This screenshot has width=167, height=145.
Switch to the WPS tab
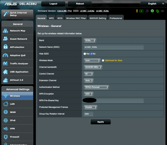[51, 18]
